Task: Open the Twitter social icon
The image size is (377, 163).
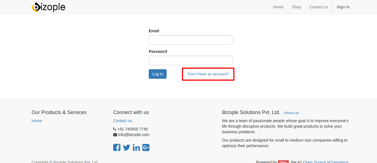Action: click(x=126, y=147)
